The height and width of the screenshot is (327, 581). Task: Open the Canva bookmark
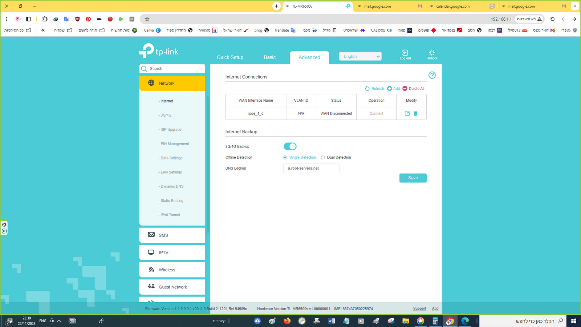point(152,30)
